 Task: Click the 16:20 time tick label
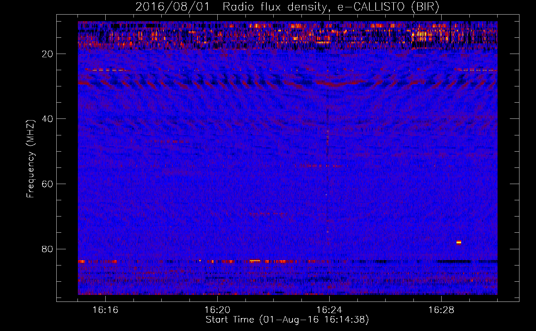[217, 310]
